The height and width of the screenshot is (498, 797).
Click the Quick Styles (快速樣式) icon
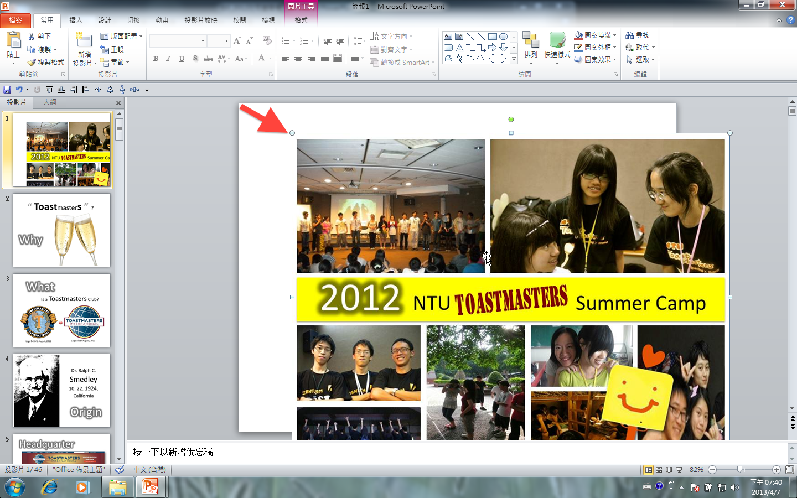point(557,40)
